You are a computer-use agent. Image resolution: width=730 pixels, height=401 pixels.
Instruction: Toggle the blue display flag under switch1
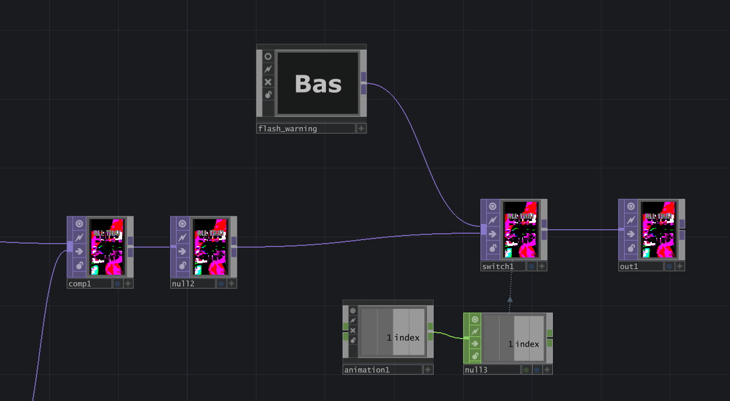coord(531,267)
